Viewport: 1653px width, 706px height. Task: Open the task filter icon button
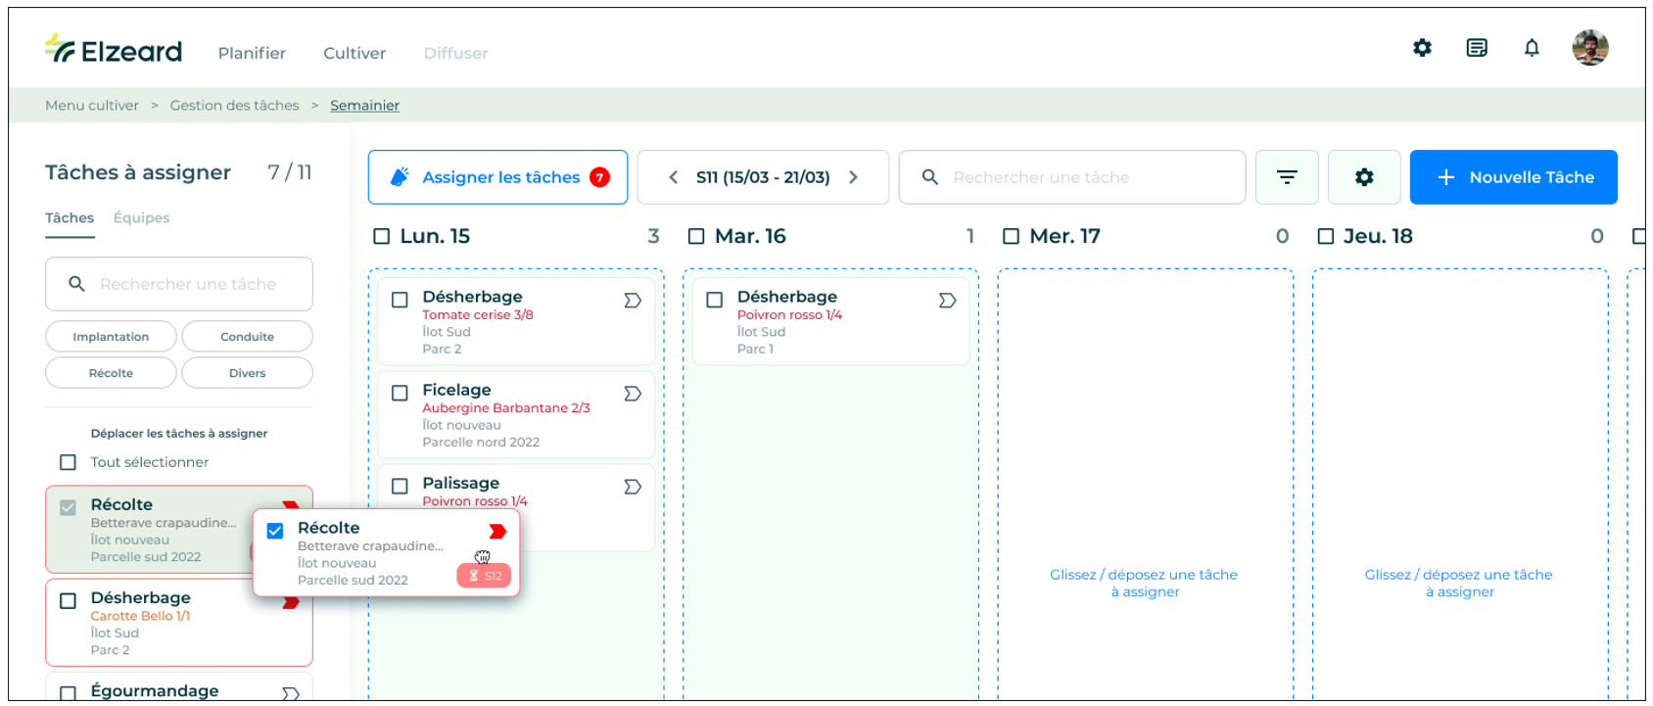tap(1287, 177)
